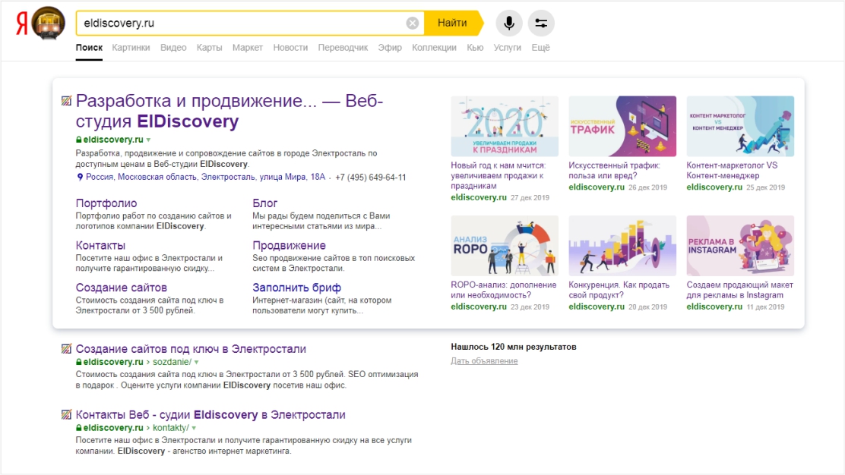
Task: Select the Поиск tab
Action: [x=89, y=47]
